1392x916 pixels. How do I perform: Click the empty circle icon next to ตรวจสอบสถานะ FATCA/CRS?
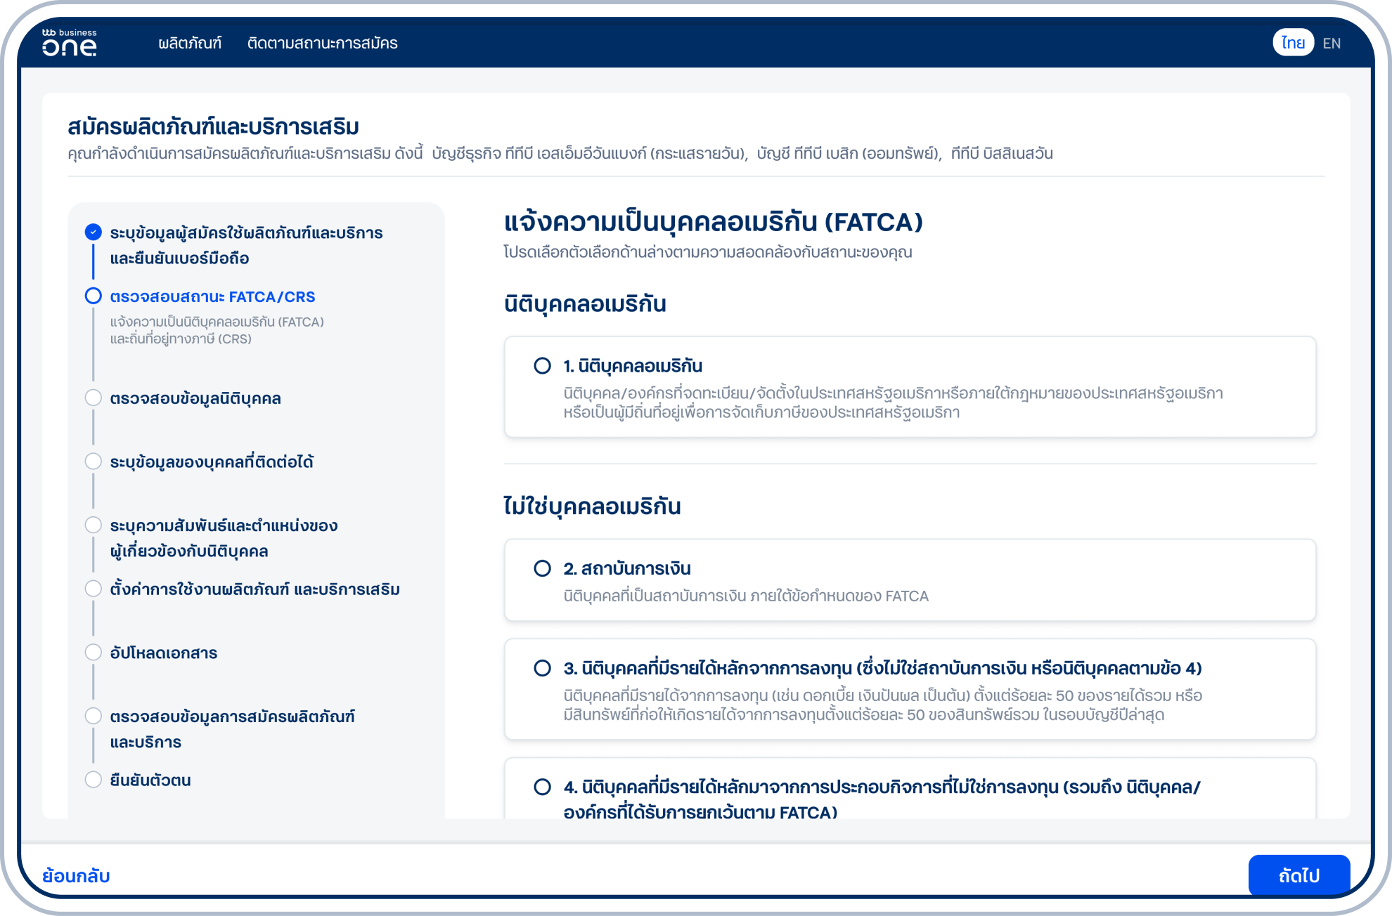[94, 296]
